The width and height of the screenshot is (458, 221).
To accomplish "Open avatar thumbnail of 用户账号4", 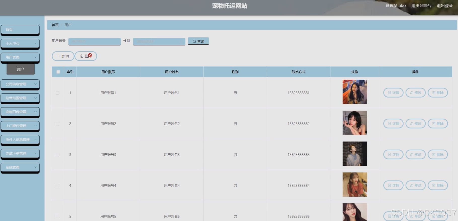I will tap(355, 185).
